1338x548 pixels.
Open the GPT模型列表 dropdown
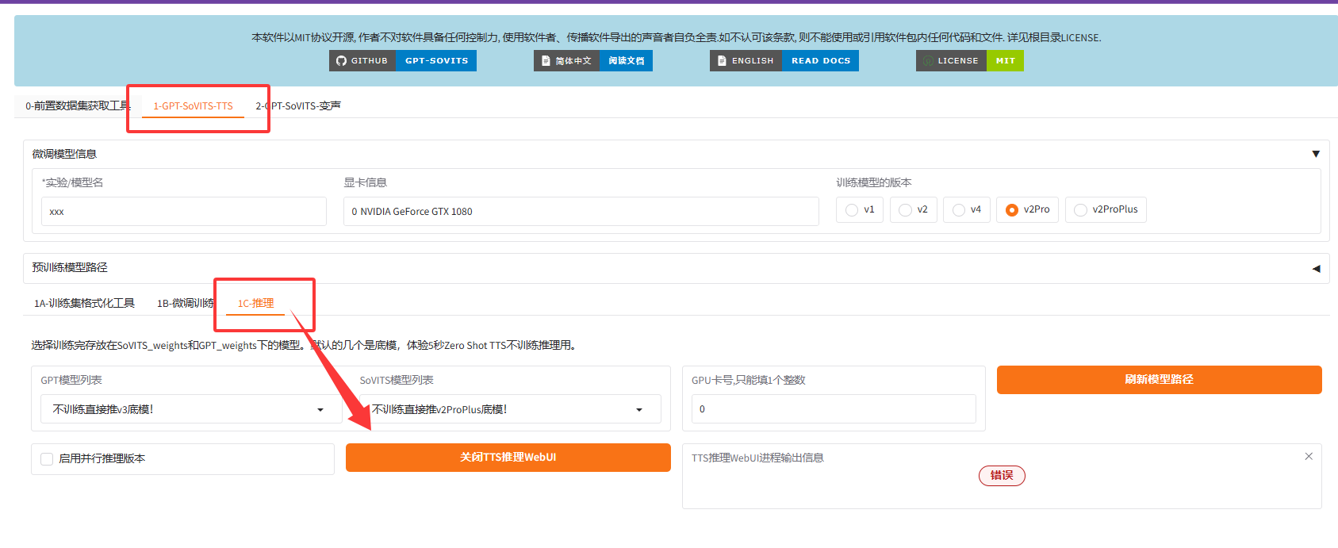[190, 409]
